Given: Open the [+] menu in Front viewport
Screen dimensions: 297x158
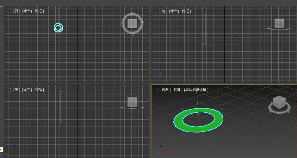Looking at the screenshot, I should [x=156, y=11].
